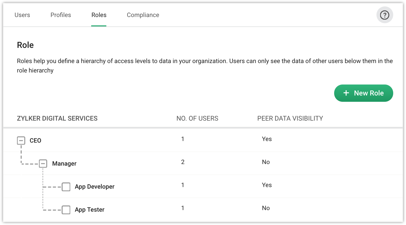Open the Manager role
406x225 pixels.
(x=64, y=164)
